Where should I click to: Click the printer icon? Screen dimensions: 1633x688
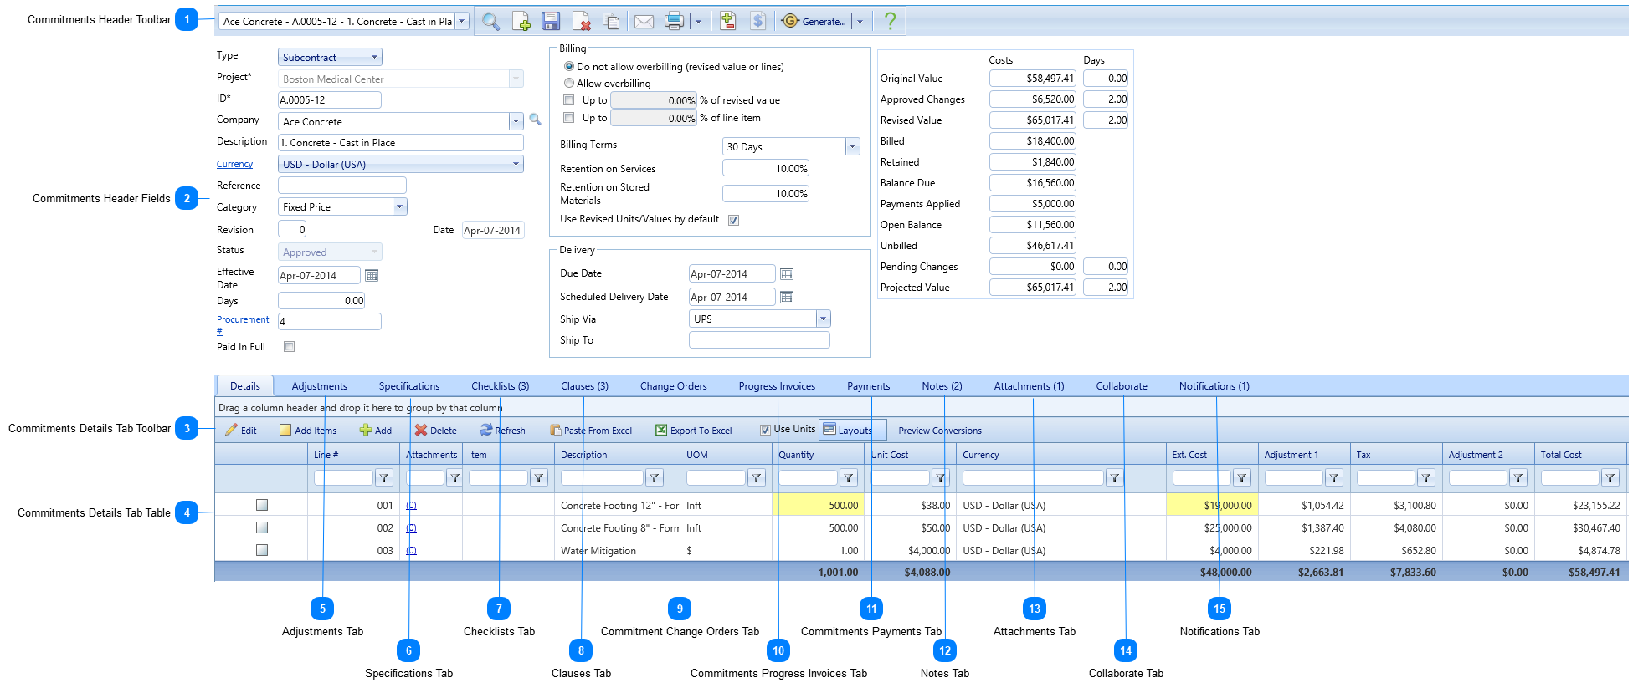pos(674,22)
